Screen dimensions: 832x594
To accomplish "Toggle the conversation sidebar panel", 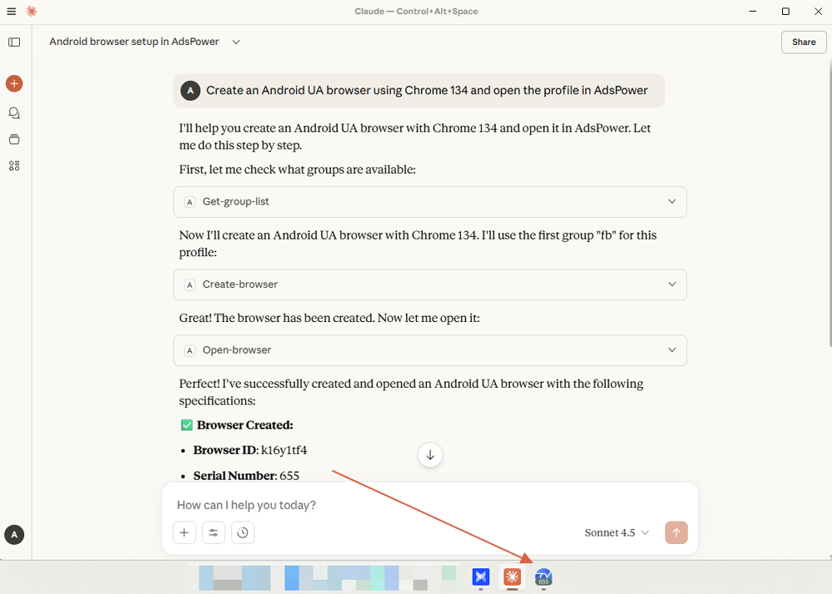I will coord(14,42).
